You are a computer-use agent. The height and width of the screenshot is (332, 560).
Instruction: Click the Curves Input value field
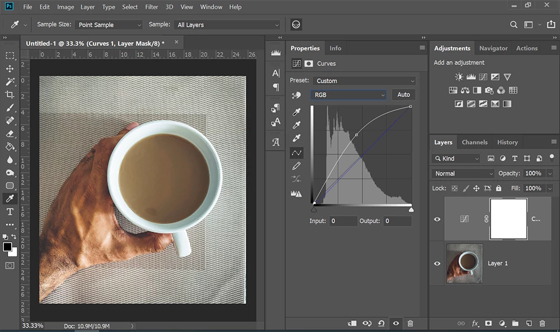click(x=343, y=221)
